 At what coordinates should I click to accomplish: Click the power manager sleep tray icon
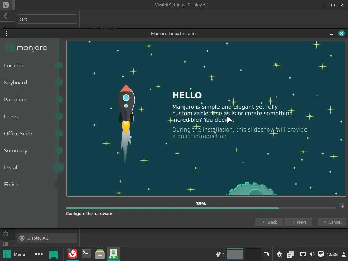tap(321, 254)
